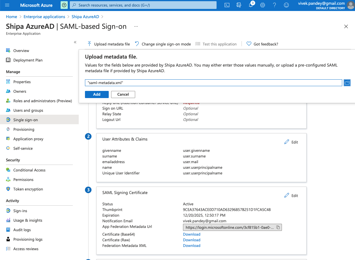The width and height of the screenshot is (355, 260).
Task: Click the pencil icon for User Attributes & Claims
Action: [287, 142]
